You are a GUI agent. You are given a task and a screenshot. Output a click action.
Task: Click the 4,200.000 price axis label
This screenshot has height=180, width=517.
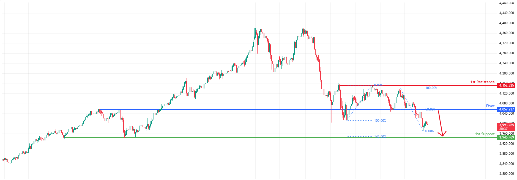pos(506,73)
